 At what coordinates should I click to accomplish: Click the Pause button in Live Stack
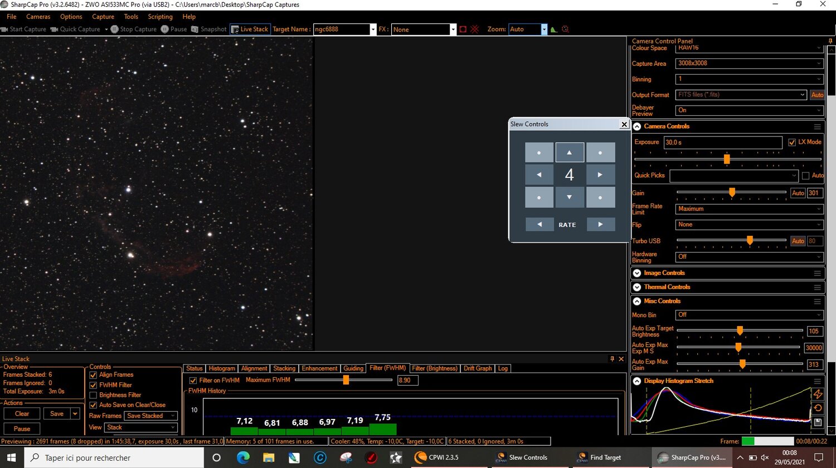(22, 429)
